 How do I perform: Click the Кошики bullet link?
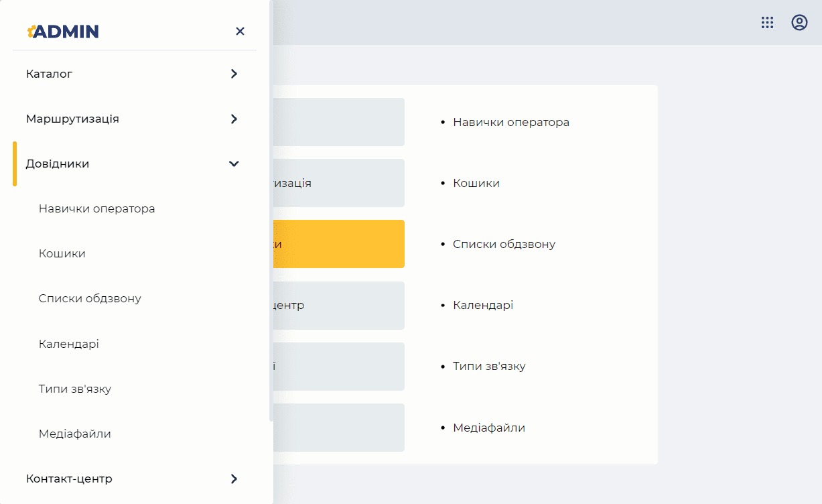(x=476, y=183)
